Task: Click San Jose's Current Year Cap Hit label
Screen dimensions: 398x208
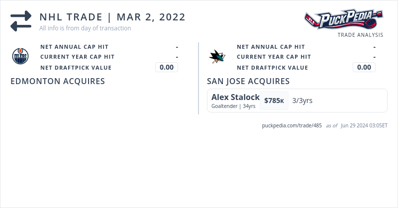Action: click(274, 57)
